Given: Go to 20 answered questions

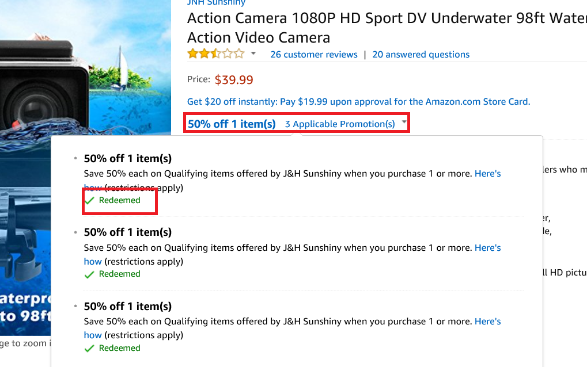Looking at the screenshot, I should click(x=421, y=55).
